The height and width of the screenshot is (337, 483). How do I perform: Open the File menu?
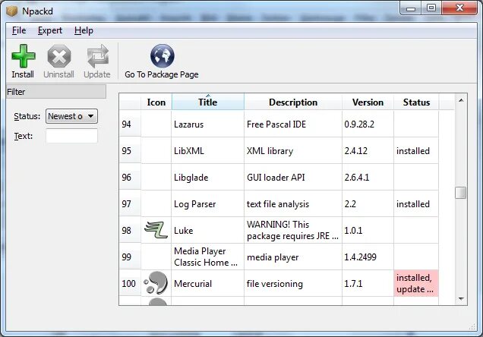(19, 30)
